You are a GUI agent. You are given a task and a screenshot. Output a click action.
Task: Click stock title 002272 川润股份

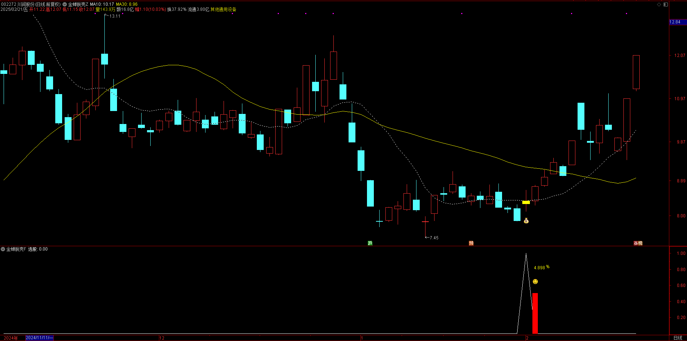(17, 4)
